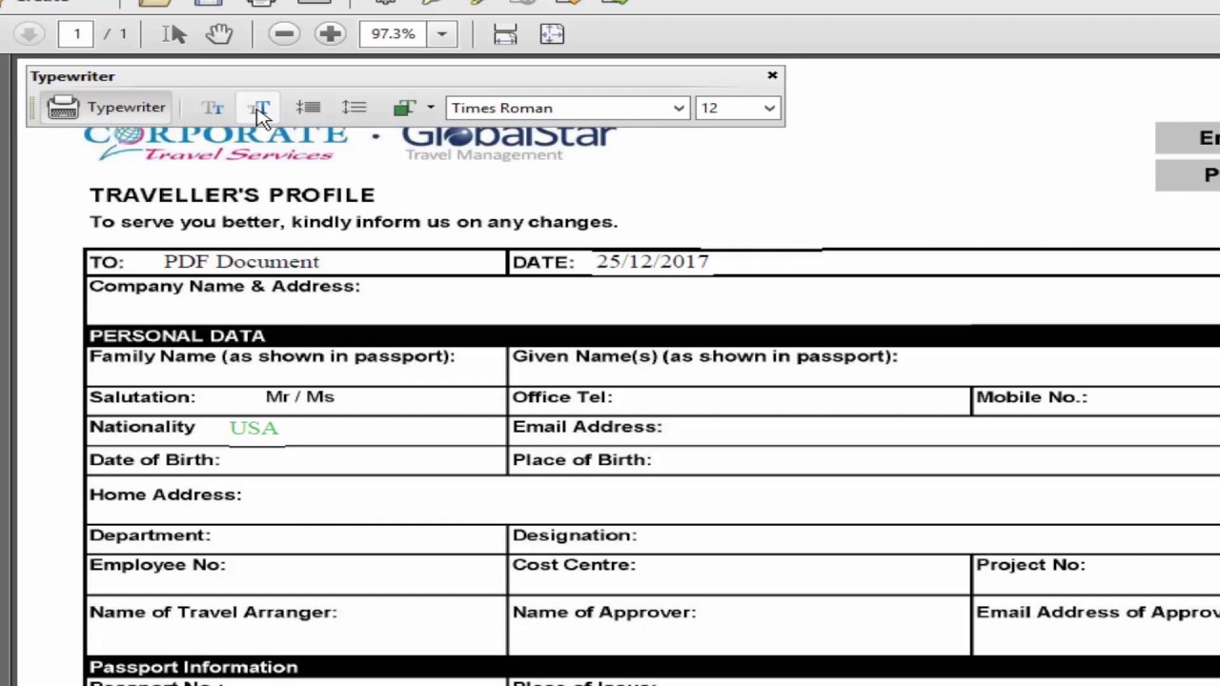Fit one full page in window
This screenshot has height=686, width=1220.
[x=552, y=34]
